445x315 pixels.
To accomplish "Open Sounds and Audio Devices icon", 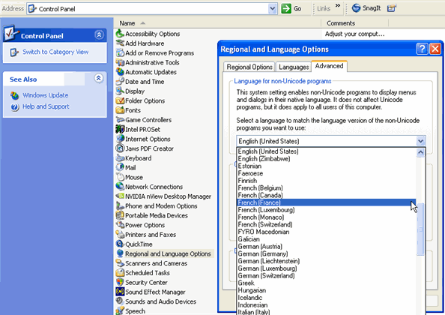I will click(120, 301).
